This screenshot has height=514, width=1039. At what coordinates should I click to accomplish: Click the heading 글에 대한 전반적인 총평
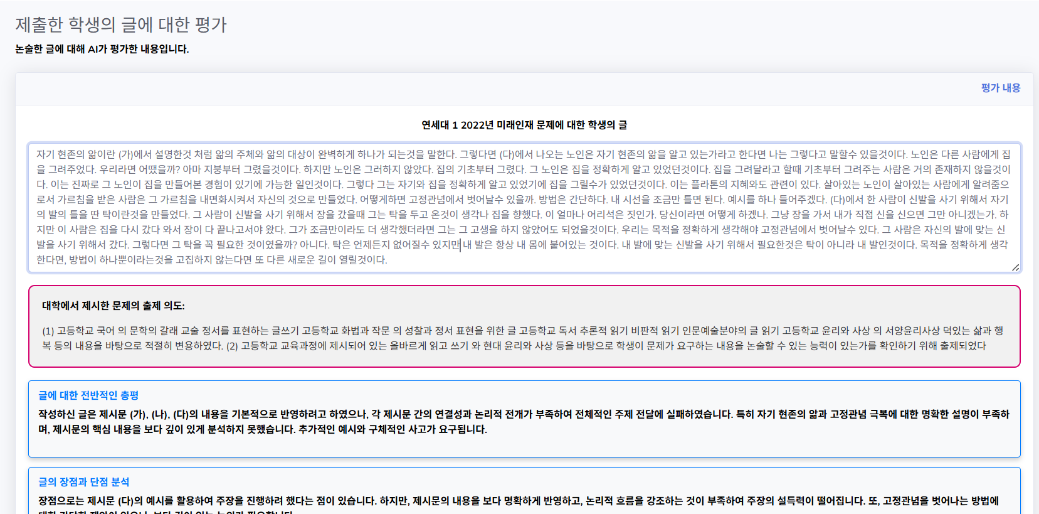click(88, 395)
